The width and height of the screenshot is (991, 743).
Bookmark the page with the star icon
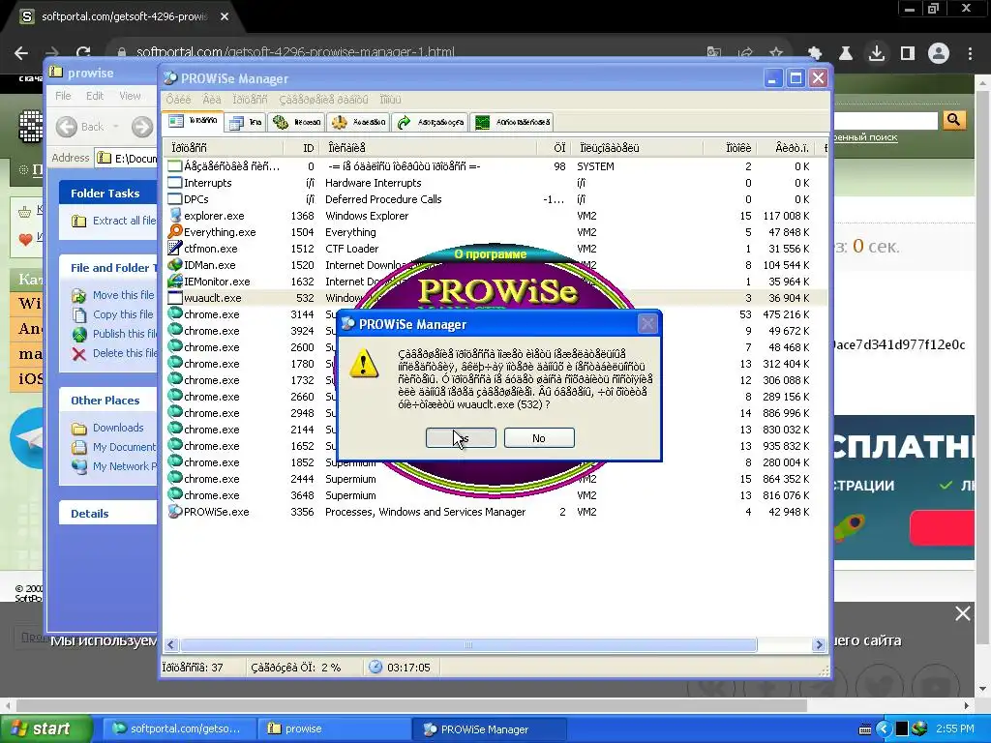pos(776,53)
